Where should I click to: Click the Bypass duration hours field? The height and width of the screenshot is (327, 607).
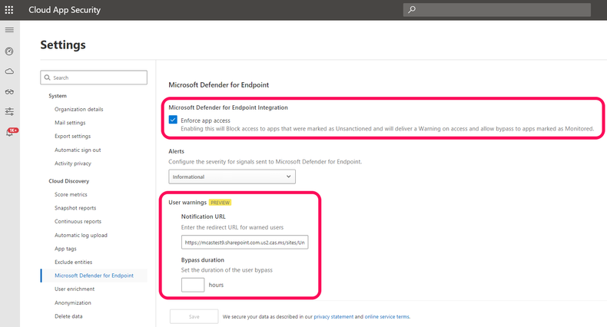tap(193, 285)
